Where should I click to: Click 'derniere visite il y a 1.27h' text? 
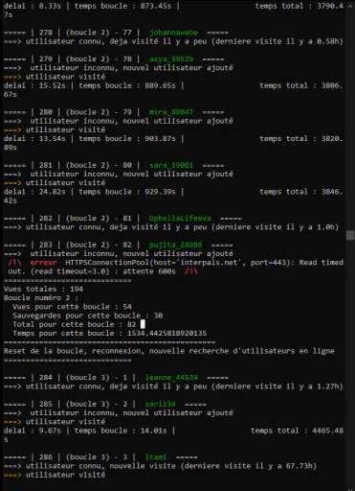(277, 386)
